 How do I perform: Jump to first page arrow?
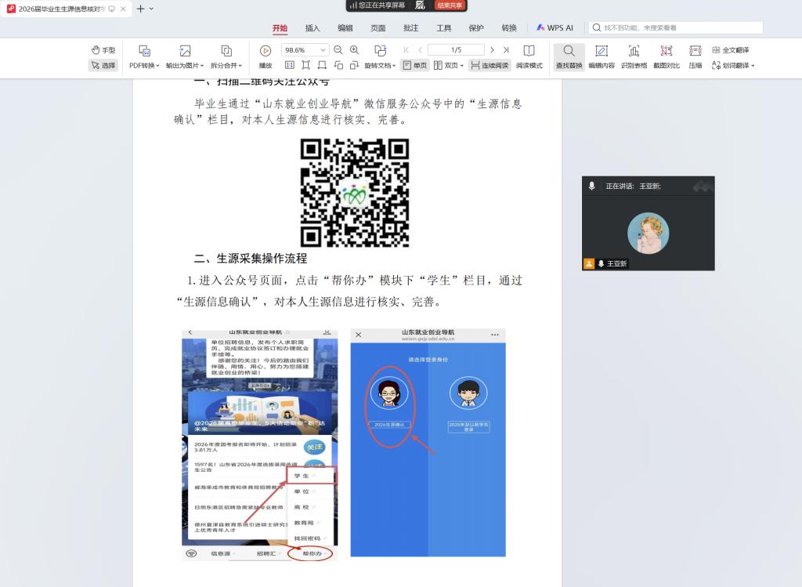(406, 49)
